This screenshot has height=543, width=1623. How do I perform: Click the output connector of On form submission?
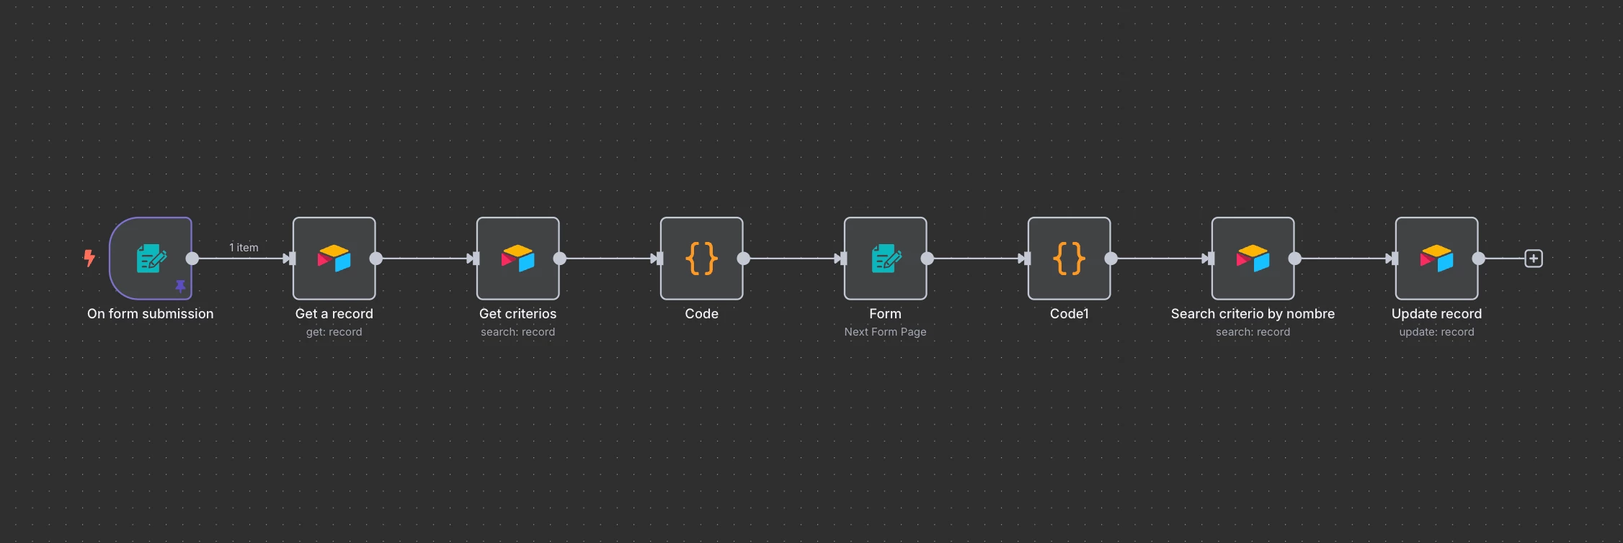click(x=192, y=259)
